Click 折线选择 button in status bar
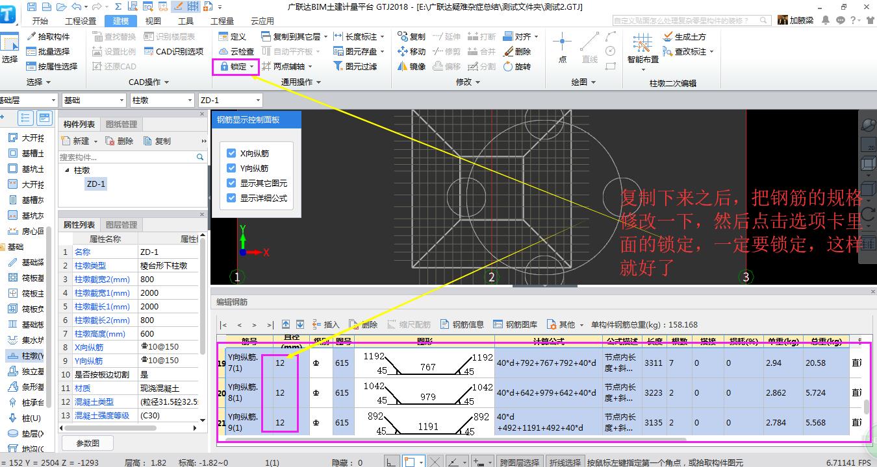This screenshot has width=877, height=467. [x=565, y=462]
